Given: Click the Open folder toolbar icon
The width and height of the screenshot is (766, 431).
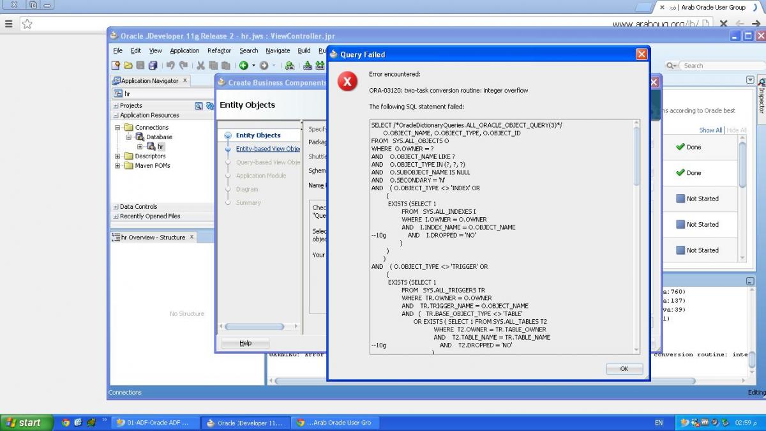Looking at the screenshot, I should 128,65.
